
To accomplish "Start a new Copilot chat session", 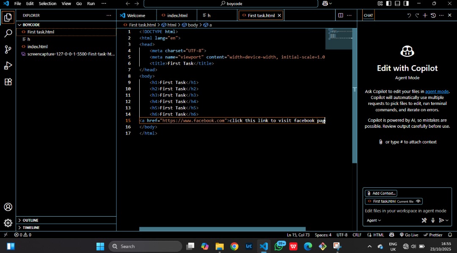I will click(x=424, y=15).
